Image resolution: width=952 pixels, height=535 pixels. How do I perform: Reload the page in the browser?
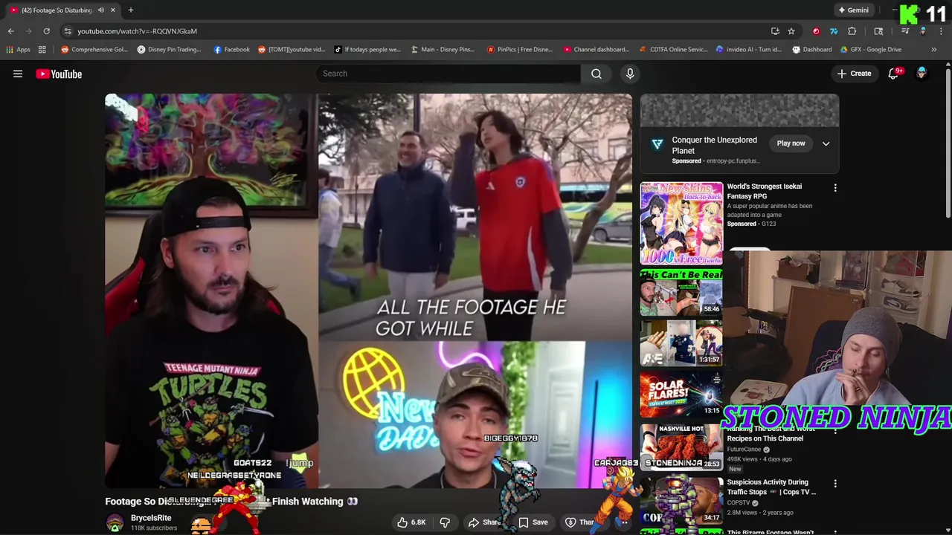[x=46, y=31]
